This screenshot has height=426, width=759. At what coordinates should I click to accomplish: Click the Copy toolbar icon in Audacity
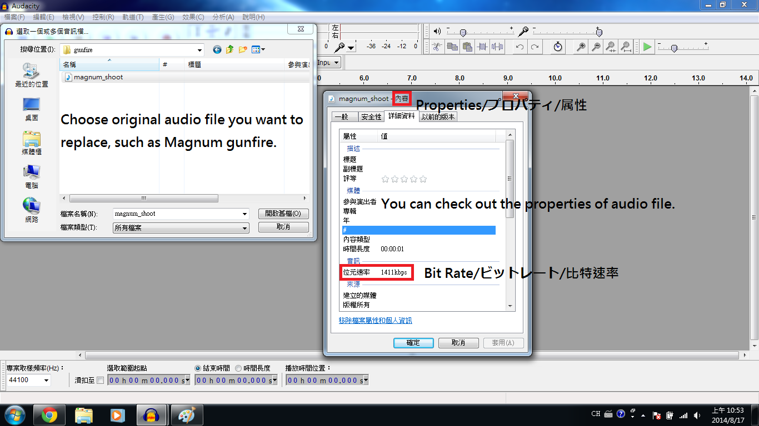tap(452, 47)
